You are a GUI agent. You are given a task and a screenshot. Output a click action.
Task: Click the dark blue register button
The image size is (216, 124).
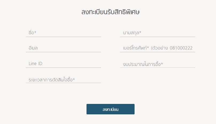click(111, 109)
